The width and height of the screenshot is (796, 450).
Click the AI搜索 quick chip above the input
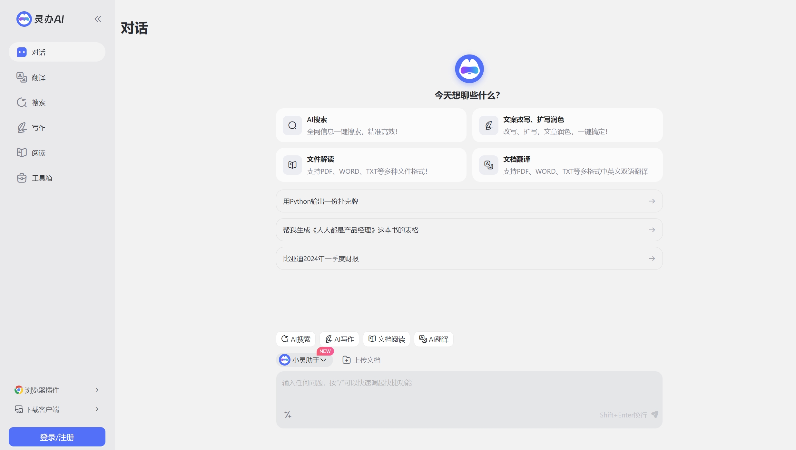click(296, 339)
